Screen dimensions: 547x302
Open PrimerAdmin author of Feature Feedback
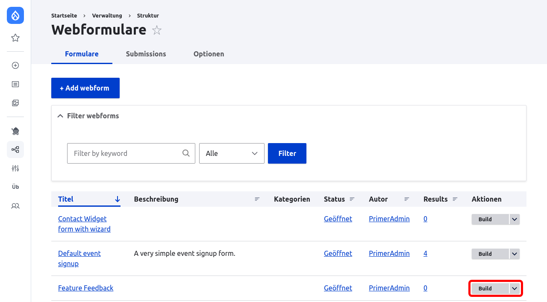(389, 288)
